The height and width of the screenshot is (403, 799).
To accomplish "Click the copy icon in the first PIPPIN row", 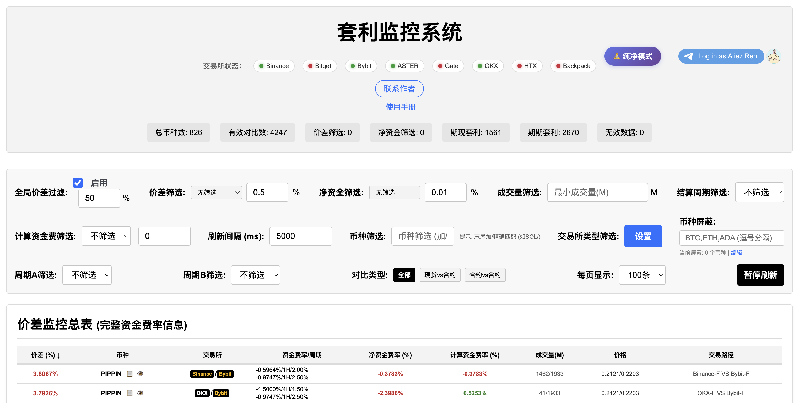I will (x=130, y=374).
